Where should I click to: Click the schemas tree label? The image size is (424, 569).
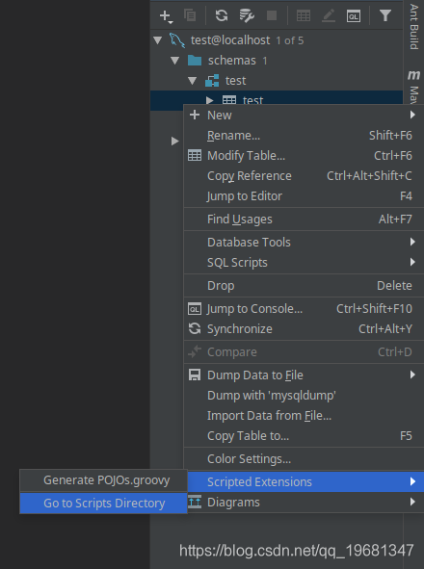click(x=232, y=61)
